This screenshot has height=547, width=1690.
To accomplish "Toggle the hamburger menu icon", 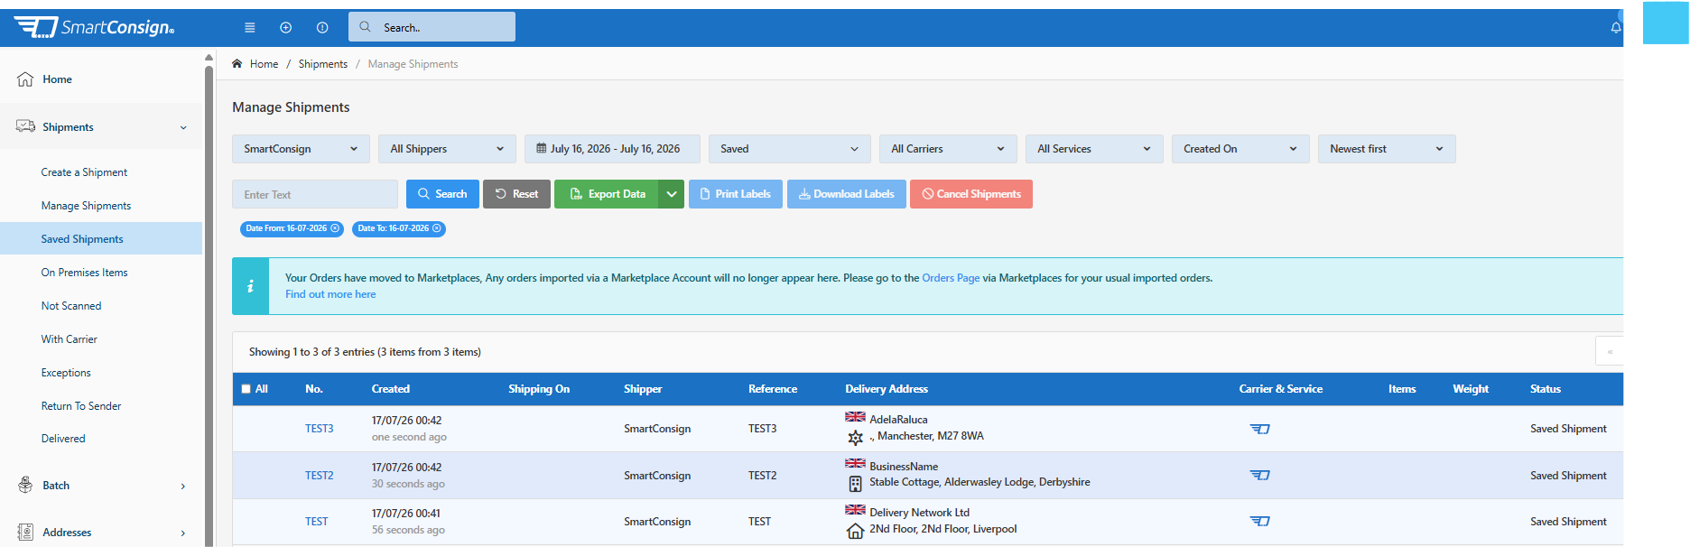I will [250, 28].
